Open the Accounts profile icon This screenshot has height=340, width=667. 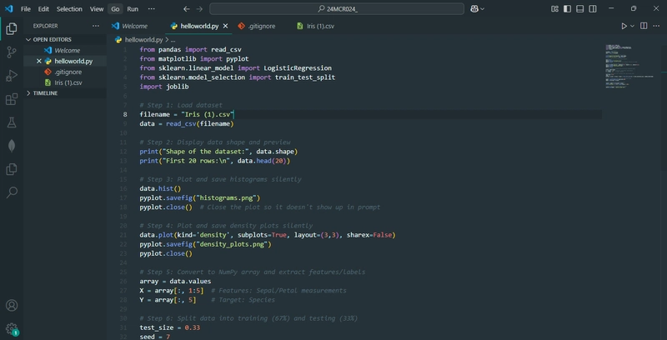tap(12, 306)
